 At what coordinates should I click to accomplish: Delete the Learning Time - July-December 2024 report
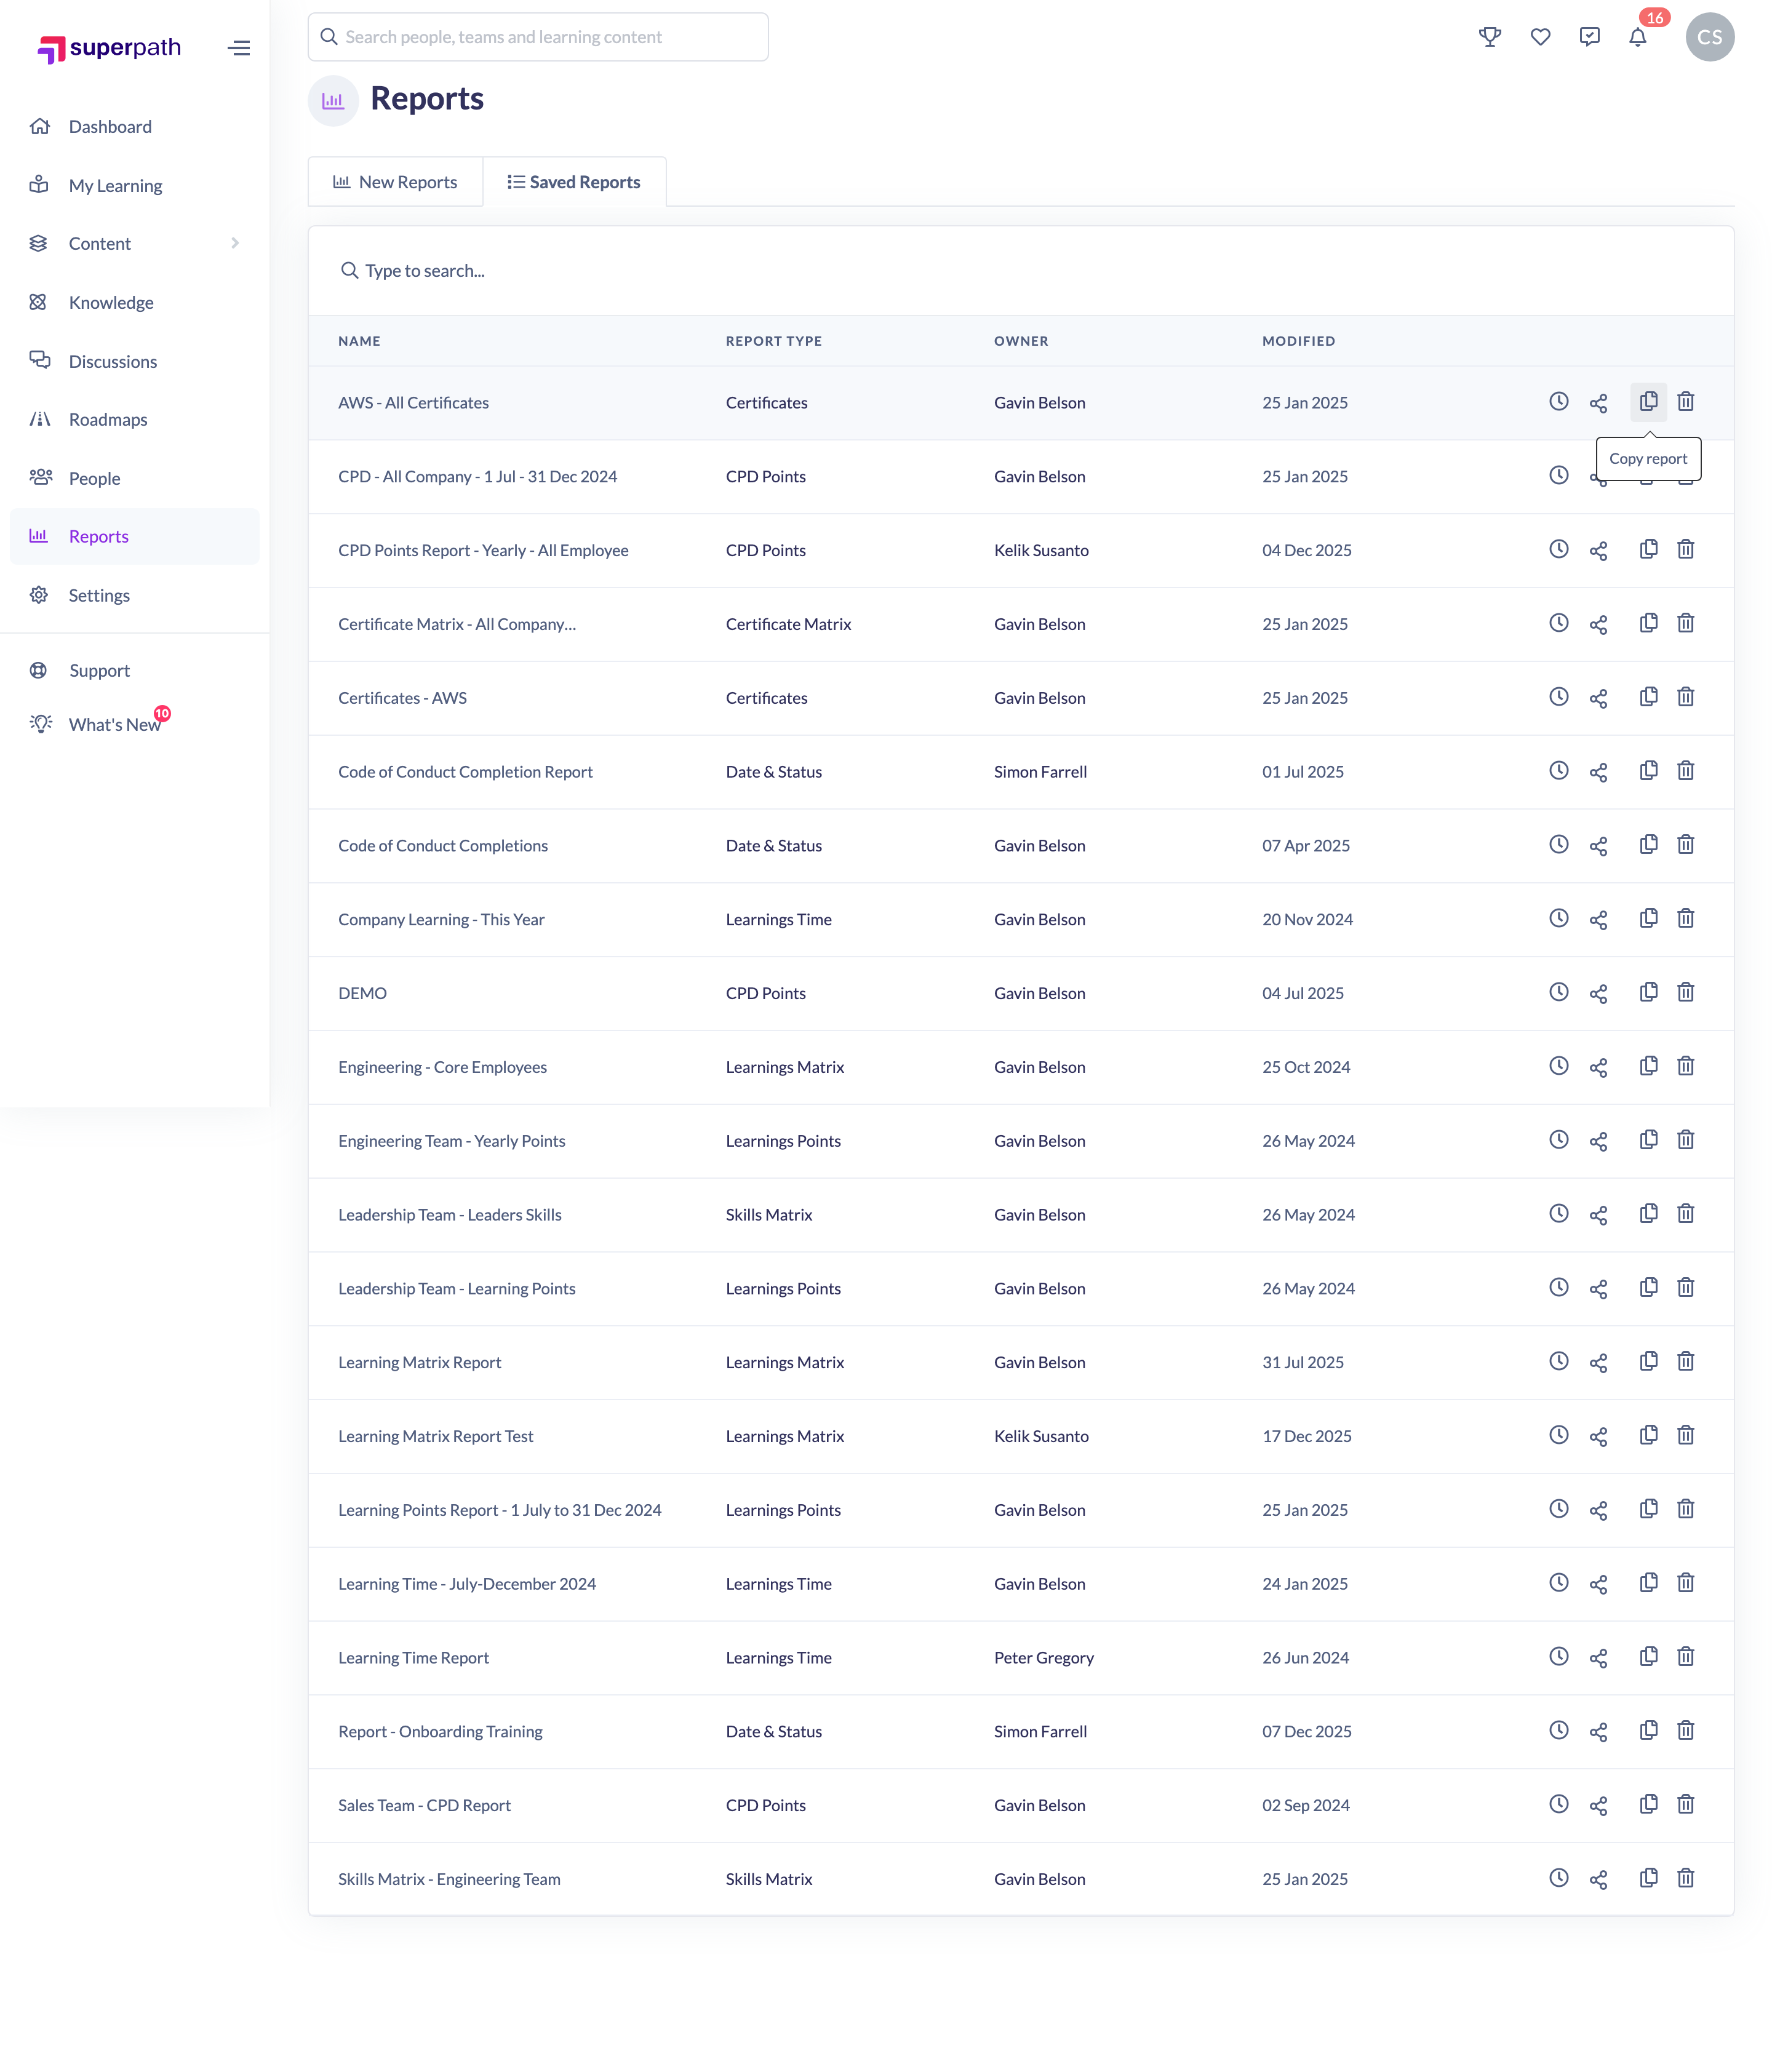[x=1685, y=1582]
